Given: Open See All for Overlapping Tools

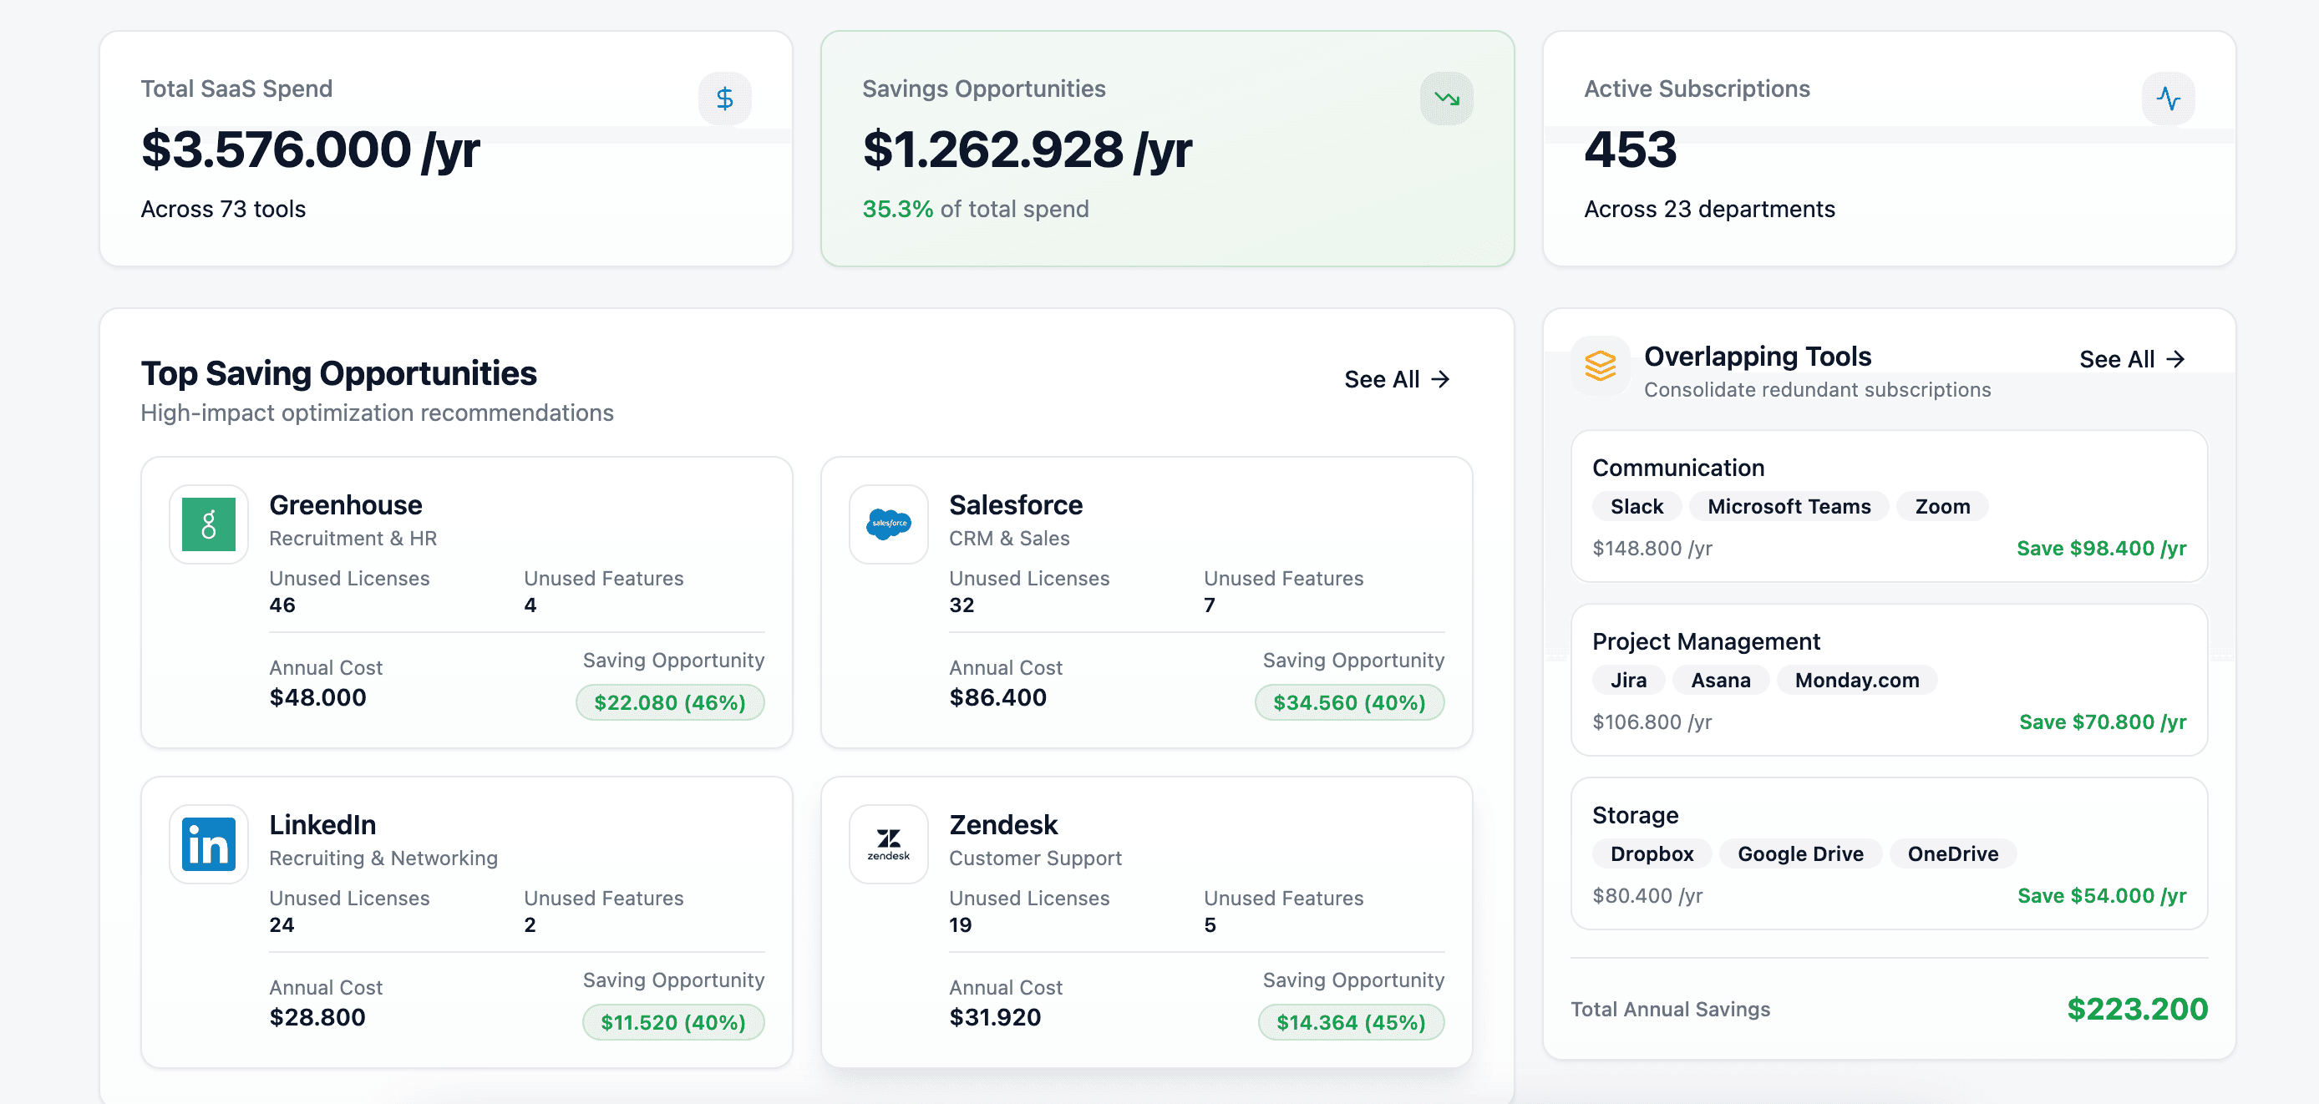Looking at the screenshot, I should pyautogui.click(x=2131, y=360).
